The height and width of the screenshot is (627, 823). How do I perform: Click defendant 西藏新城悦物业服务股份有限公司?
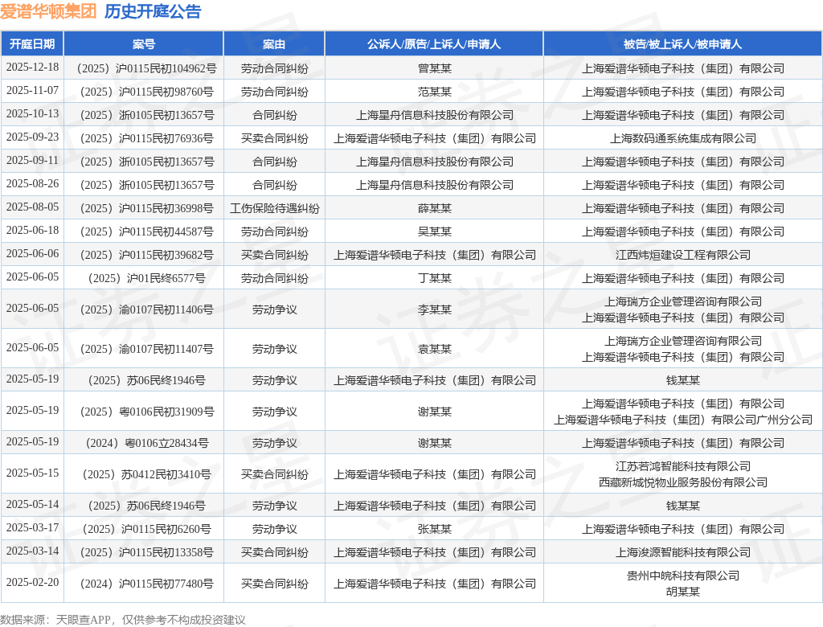[x=683, y=482]
